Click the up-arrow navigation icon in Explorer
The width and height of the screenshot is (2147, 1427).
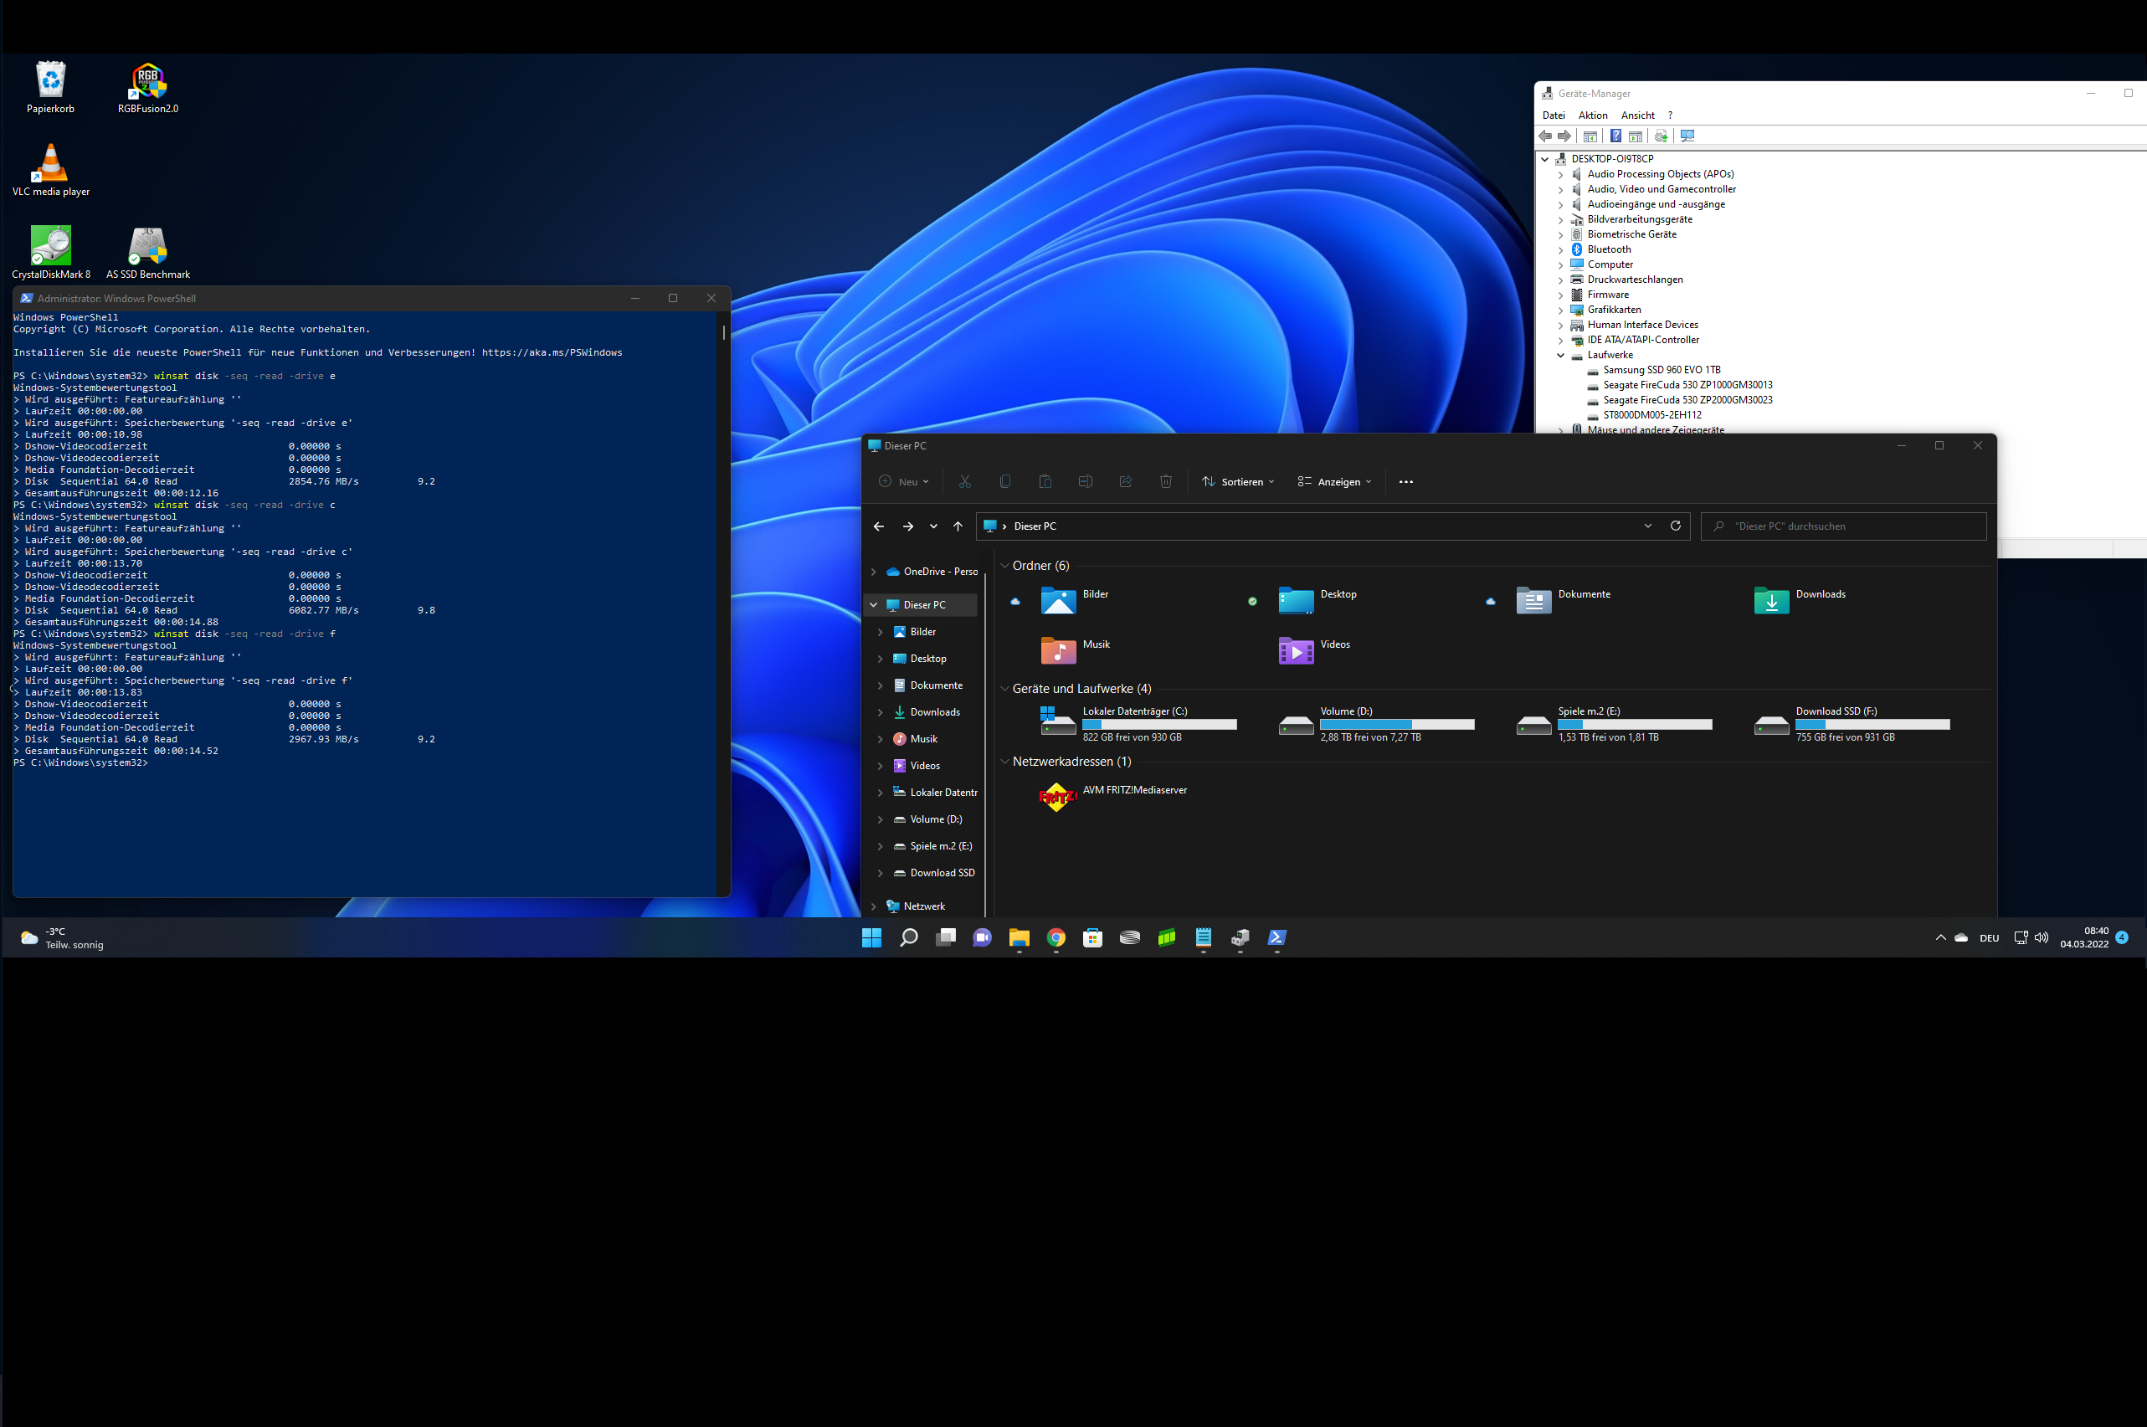(x=958, y=526)
